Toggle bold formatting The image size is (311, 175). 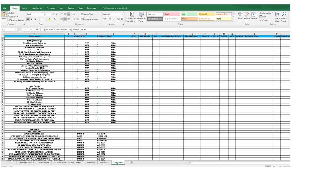[28, 19]
